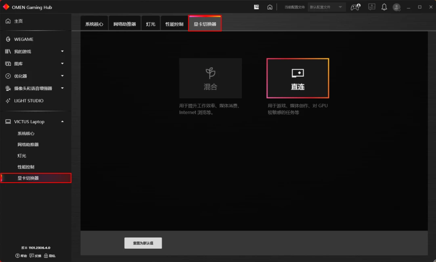Click the 直连 mode description text
The height and width of the screenshot is (262, 436).
pos(298,109)
